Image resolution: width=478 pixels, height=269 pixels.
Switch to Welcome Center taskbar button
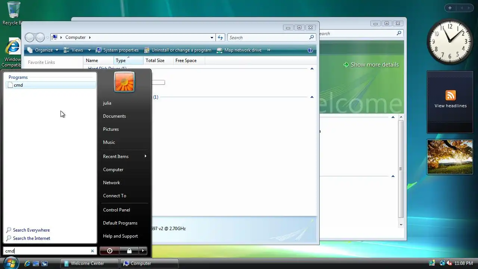click(x=90, y=263)
